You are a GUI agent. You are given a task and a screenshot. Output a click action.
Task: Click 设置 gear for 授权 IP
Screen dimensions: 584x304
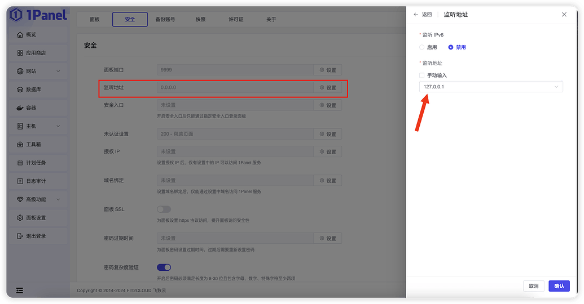coord(328,151)
